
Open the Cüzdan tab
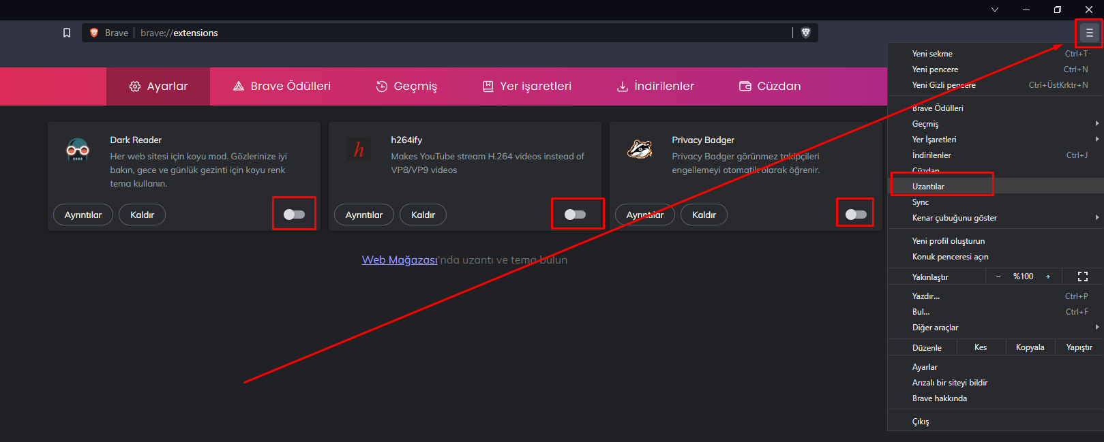click(x=770, y=86)
